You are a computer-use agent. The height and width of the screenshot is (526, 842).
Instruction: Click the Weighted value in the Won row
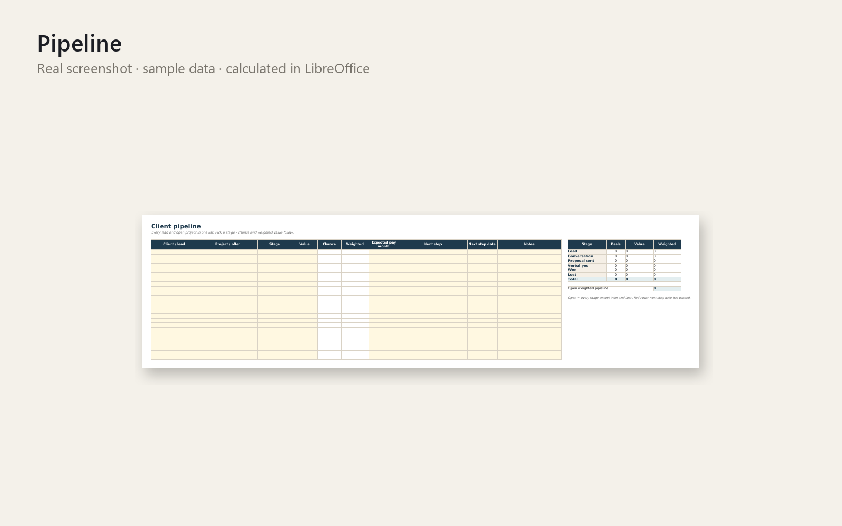pyautogui.click(x=667, y=270)
